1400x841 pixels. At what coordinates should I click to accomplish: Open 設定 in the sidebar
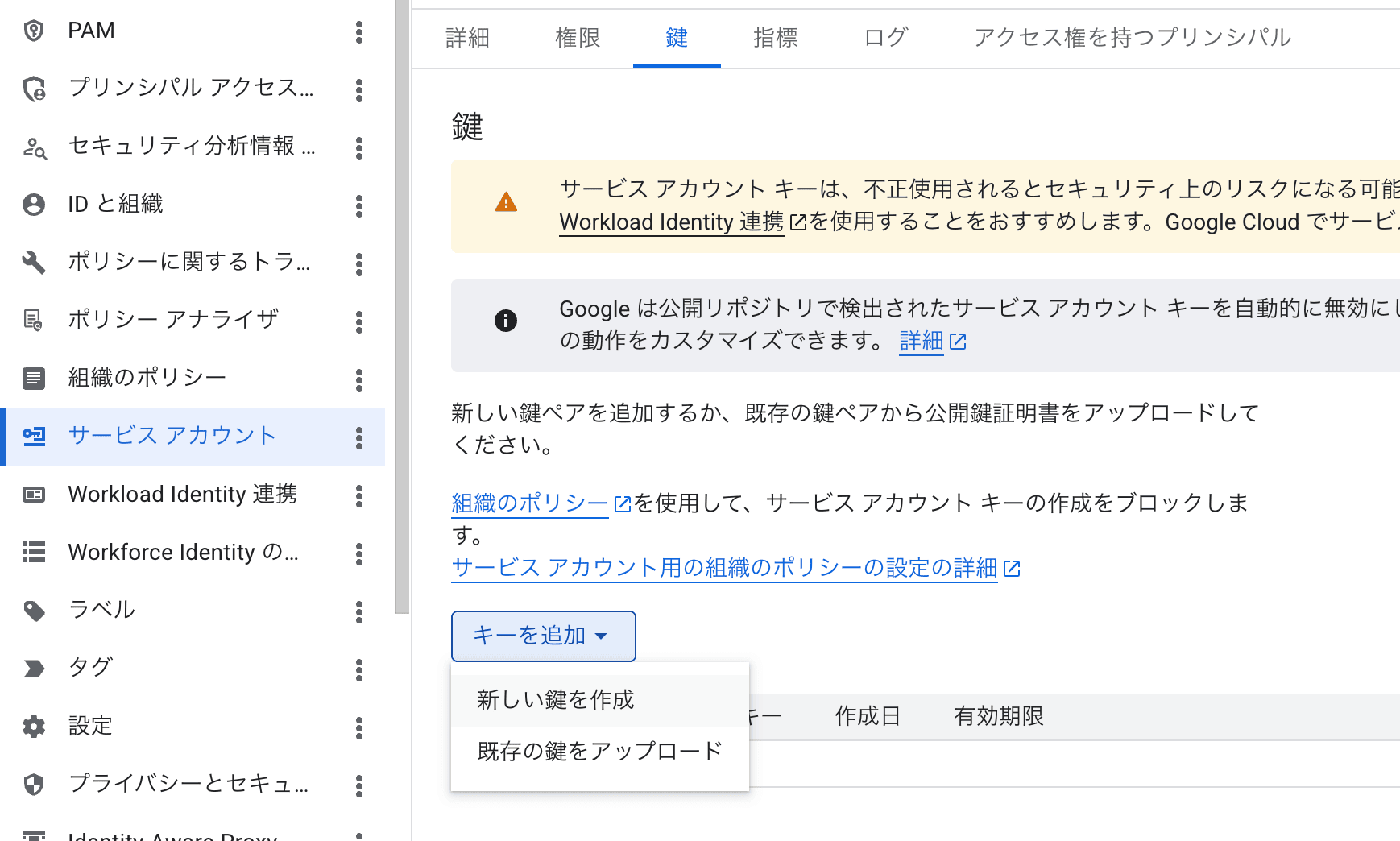pyautogui.click(x=193, y=727)
